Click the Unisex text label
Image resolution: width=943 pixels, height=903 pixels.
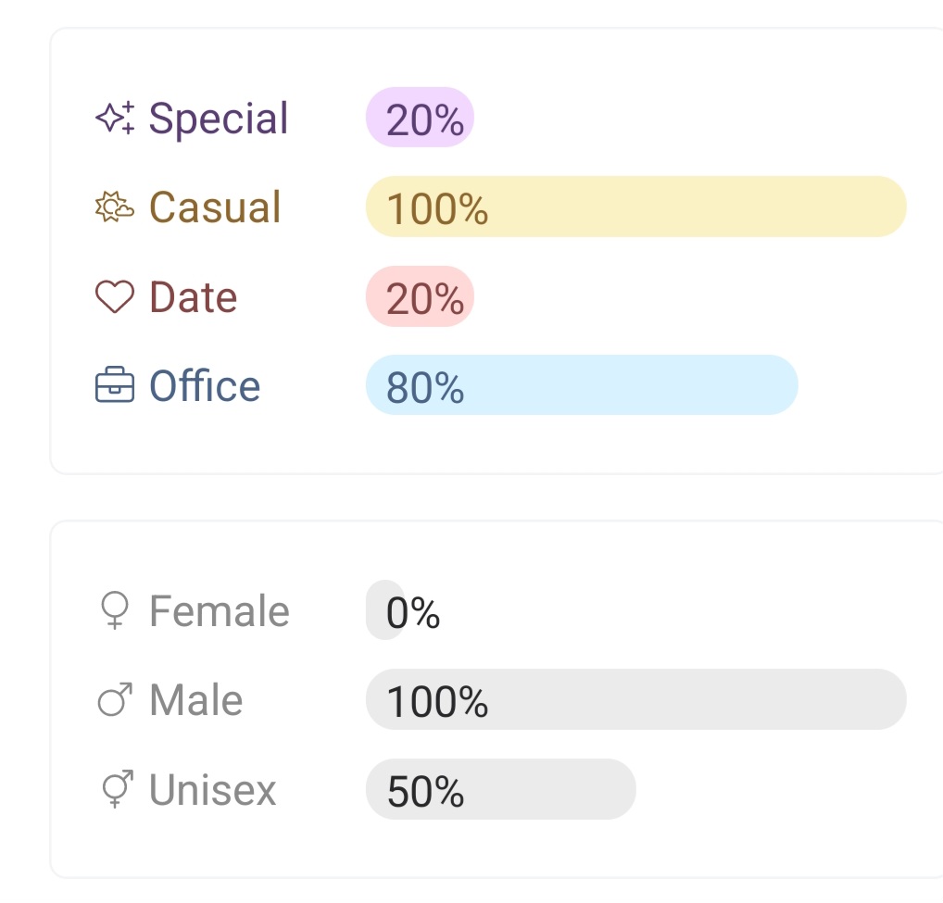point(213,790)
